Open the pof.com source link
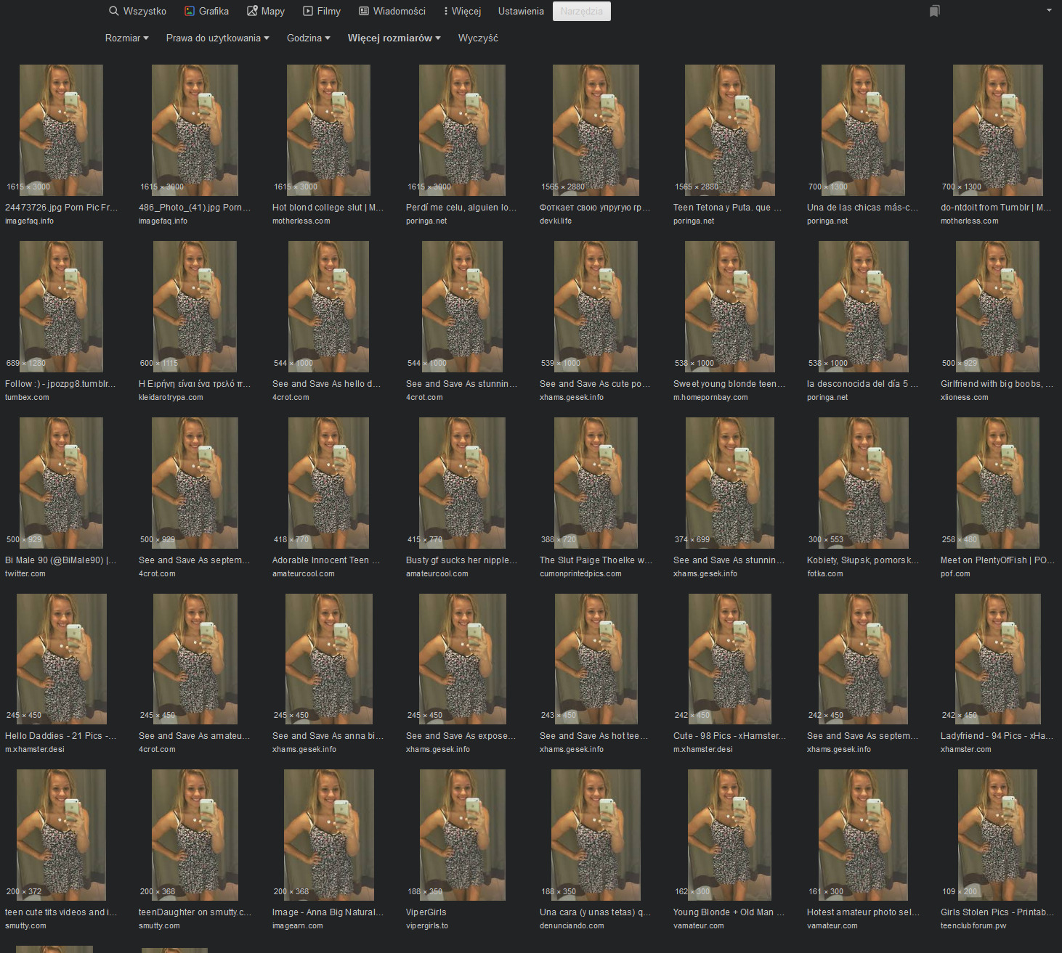This screenshot has width=1062, height=953. [x=955, y=573]
